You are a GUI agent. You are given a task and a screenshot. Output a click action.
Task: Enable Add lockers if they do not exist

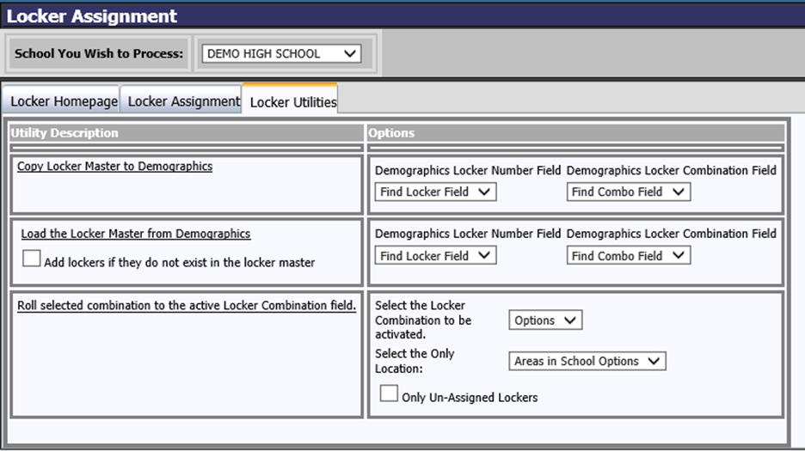click(x=32, y=259)
